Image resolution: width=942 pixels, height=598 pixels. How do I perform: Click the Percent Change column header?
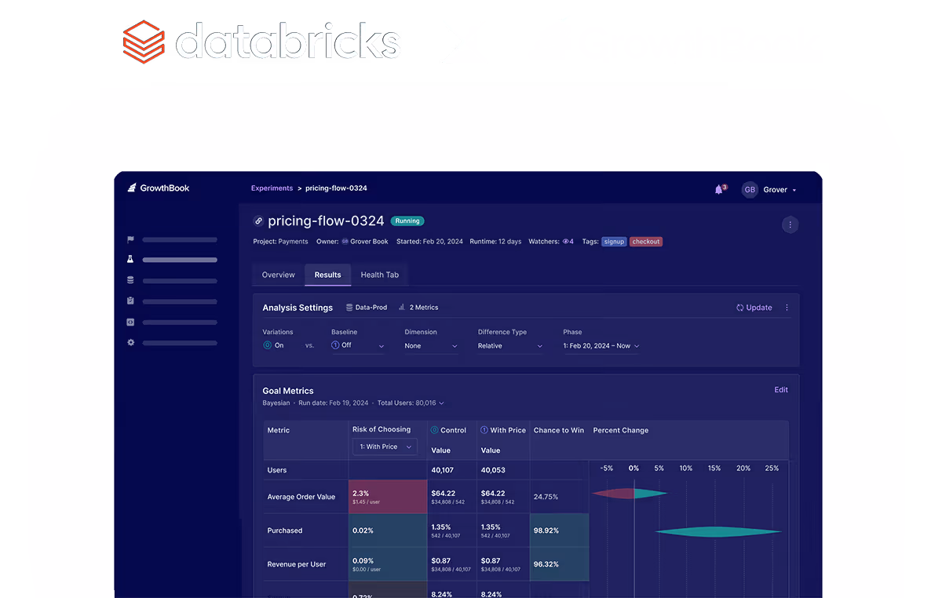coord(621,430)
